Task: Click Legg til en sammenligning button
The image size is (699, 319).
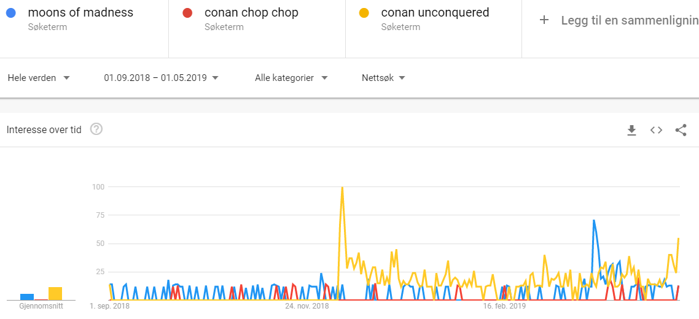Action: point(627,20)
